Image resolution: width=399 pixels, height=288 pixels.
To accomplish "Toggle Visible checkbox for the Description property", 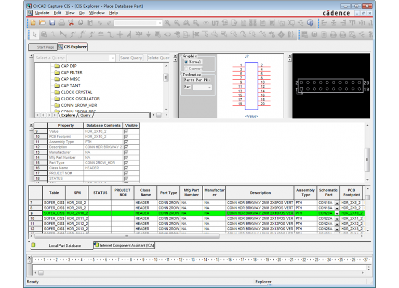I will point(126,147).
